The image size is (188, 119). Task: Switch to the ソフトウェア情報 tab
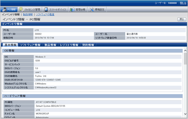[x=30, y=45]
